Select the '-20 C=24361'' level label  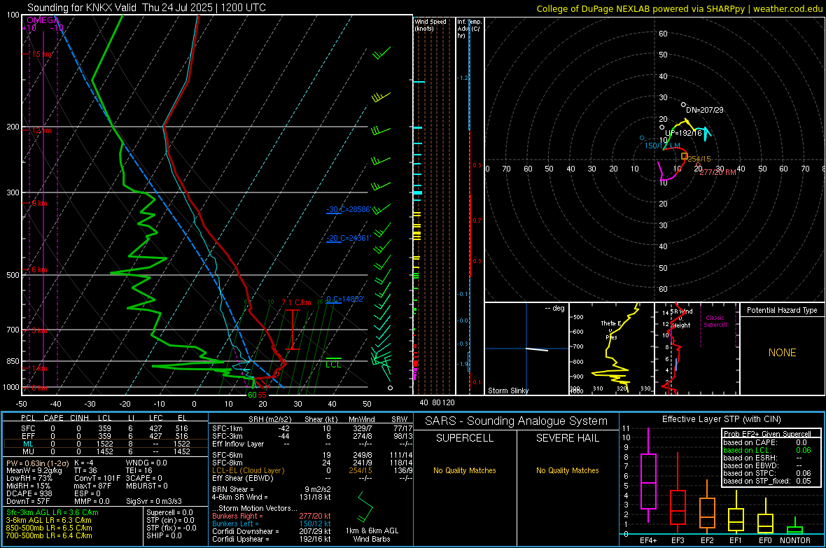coord(349,238)
